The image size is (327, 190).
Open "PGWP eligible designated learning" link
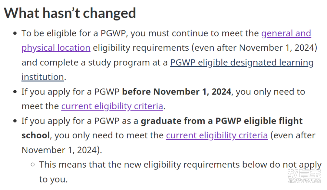(242, 63)
